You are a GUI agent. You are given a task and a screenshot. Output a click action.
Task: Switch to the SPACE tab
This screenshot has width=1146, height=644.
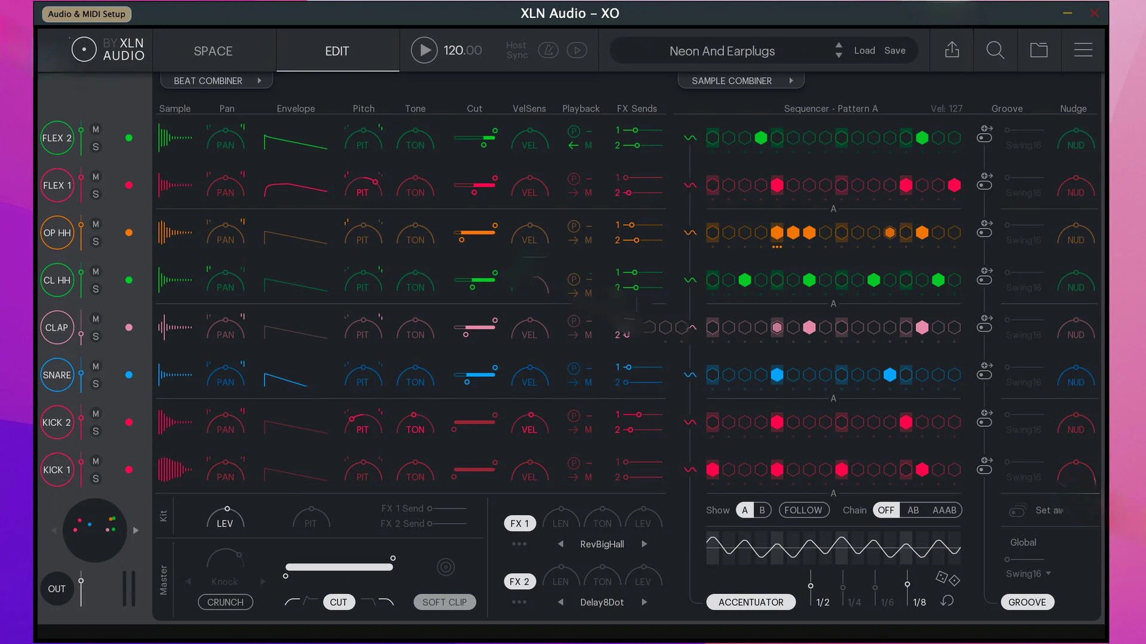[x=213, y=51]
